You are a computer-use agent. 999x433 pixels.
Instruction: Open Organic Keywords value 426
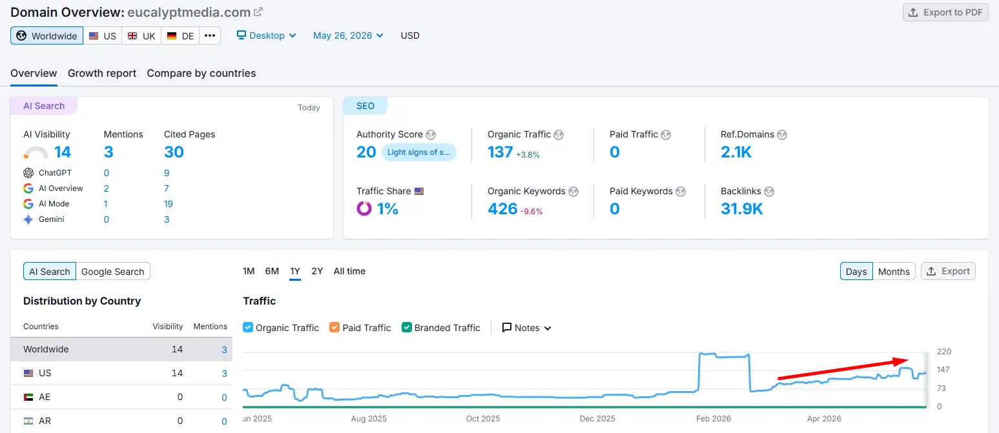tap(503, 208)
